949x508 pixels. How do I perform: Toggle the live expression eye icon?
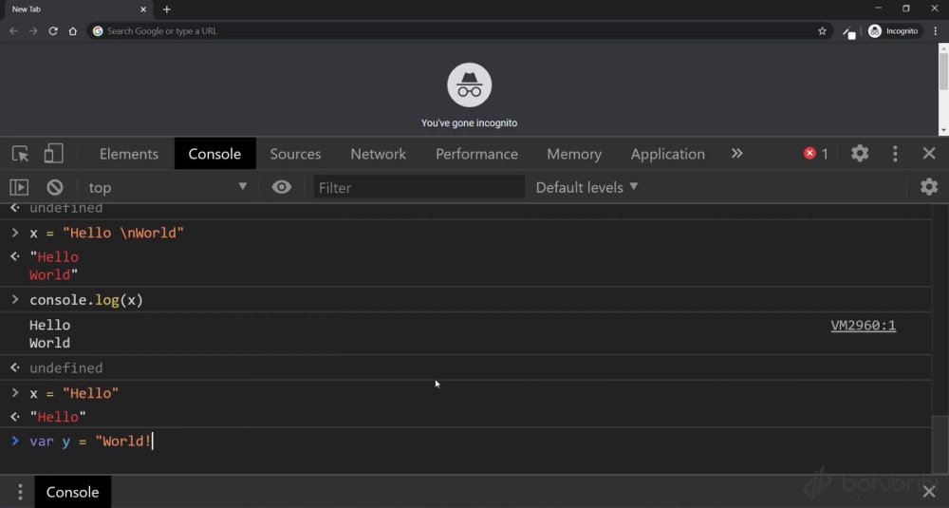click(x=282, y=187)
